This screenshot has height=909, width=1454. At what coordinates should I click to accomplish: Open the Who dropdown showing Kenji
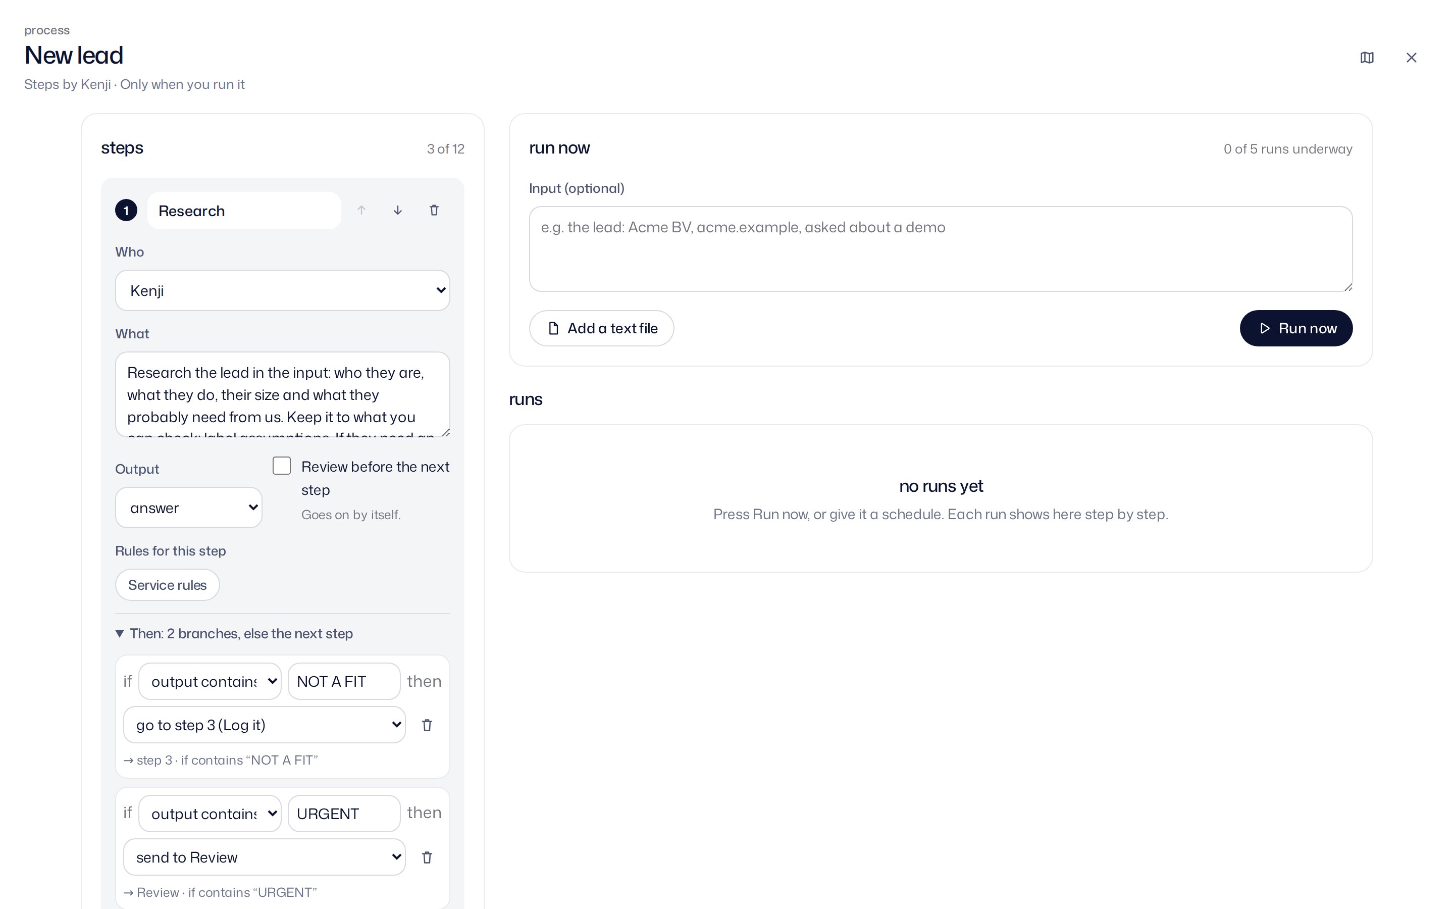click(282, 290)
